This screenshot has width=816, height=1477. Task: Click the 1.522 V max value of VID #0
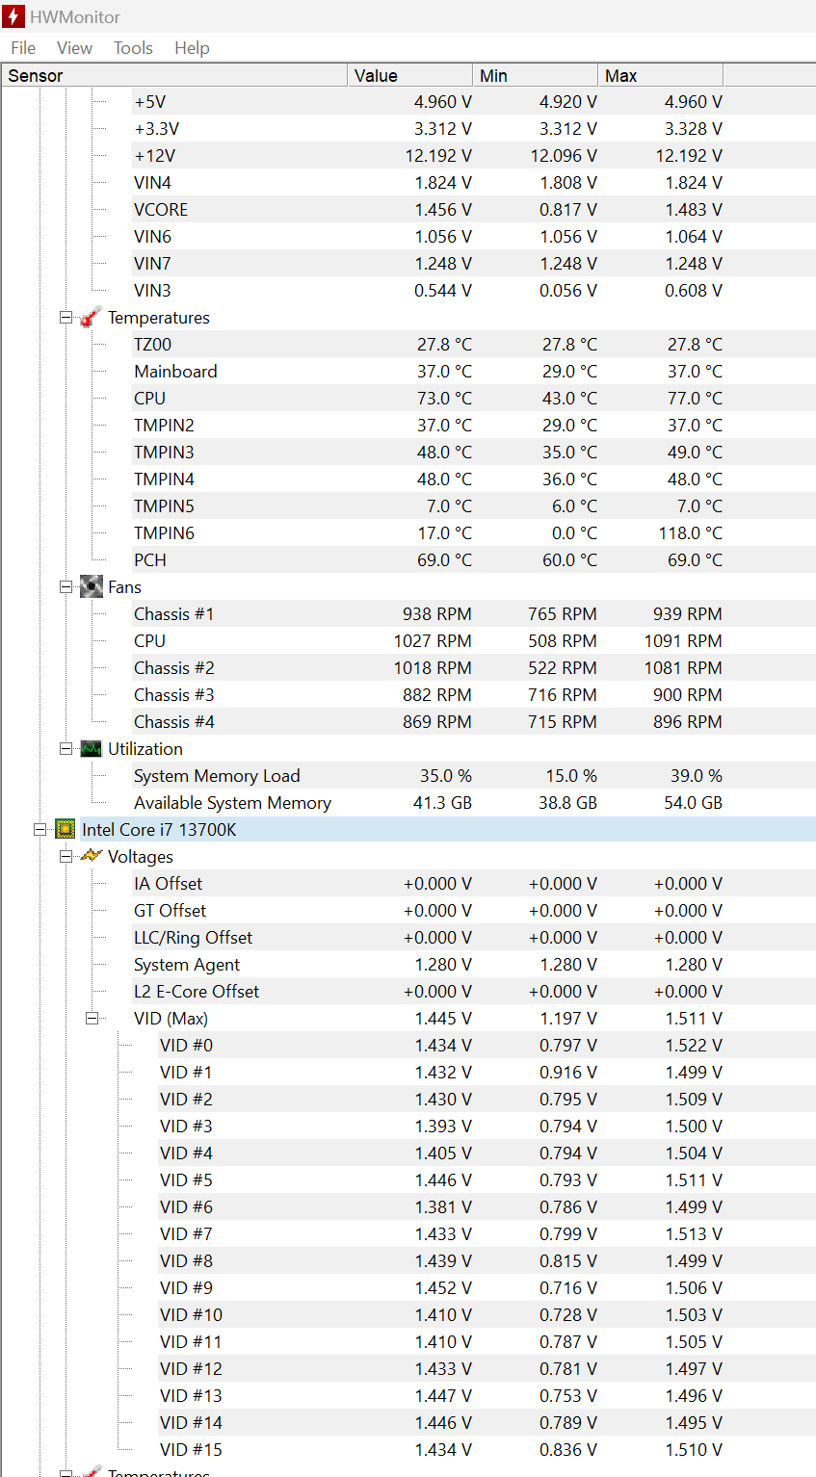(694, 1045)
